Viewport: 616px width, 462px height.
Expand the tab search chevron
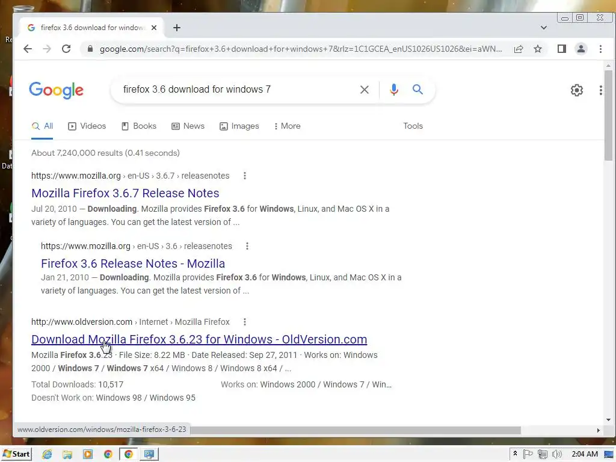544,28
